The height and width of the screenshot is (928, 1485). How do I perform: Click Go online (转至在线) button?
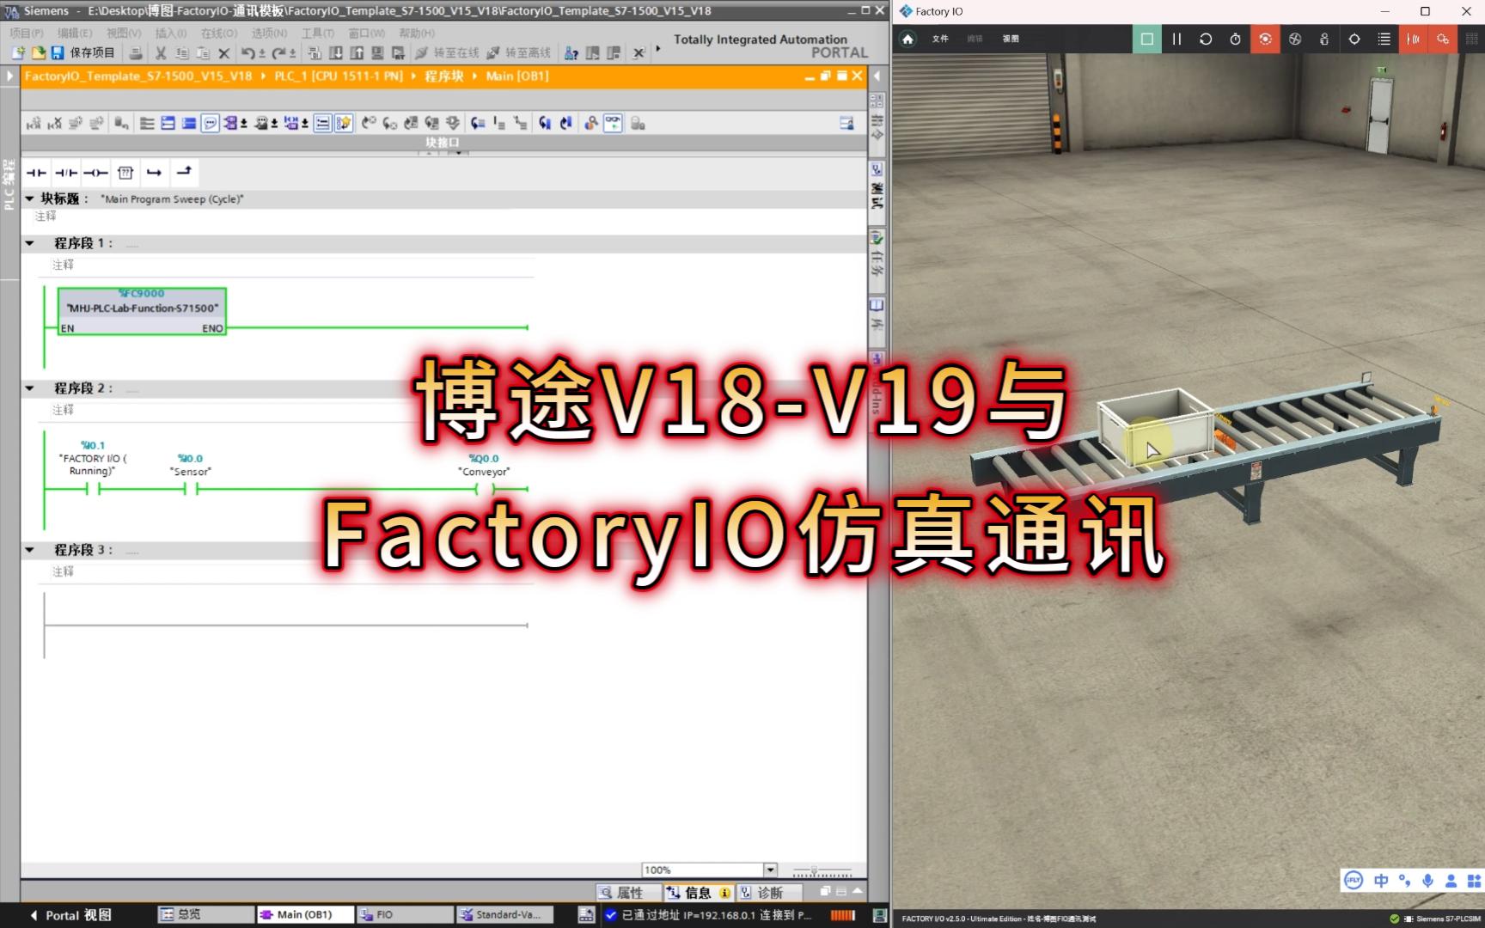(x=447, y=53)
